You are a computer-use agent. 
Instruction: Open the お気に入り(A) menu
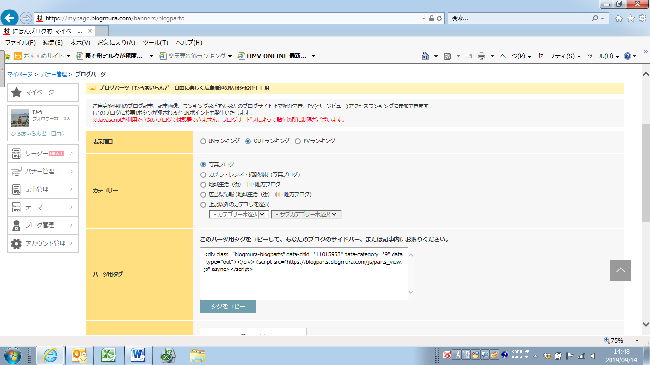pyautogui.click(x=117, y=43)
